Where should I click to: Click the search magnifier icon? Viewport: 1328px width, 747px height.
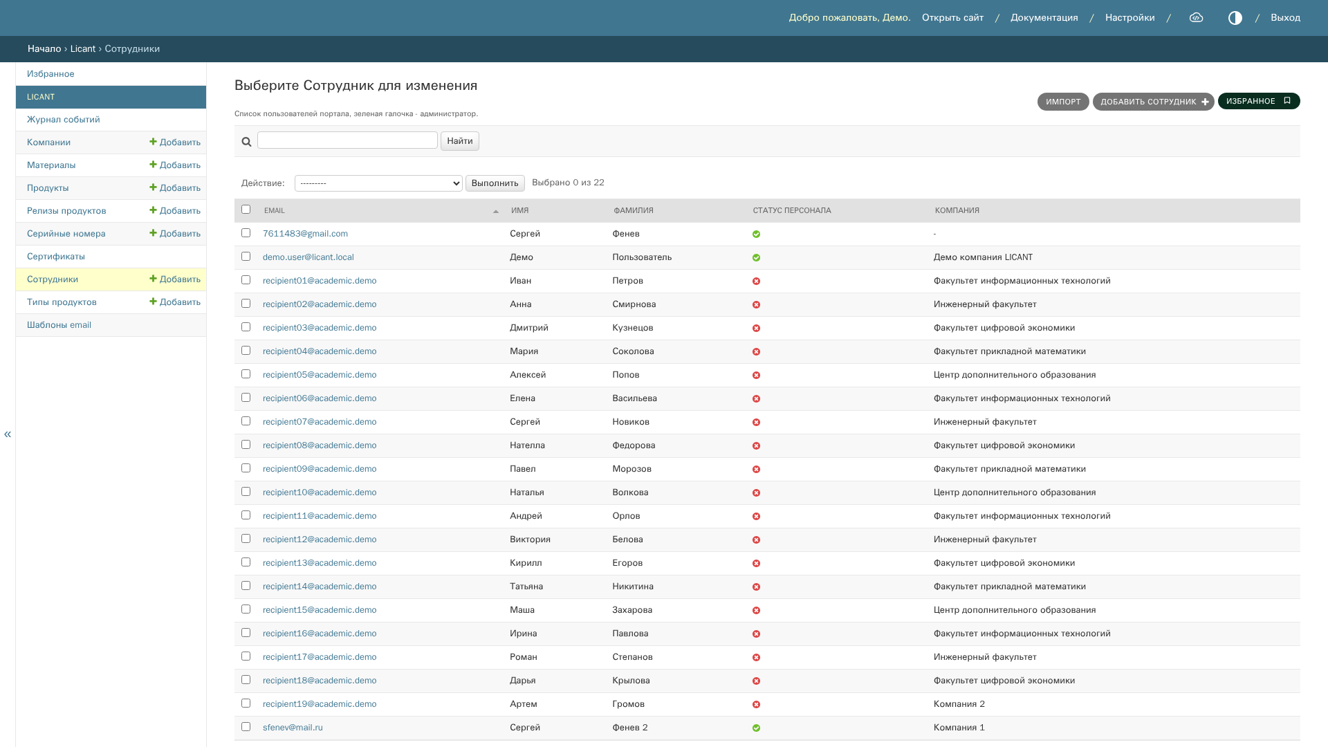pos(246,142)
